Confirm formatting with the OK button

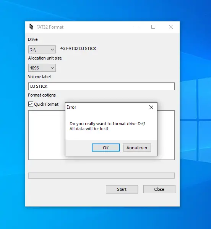coord(105,148)
